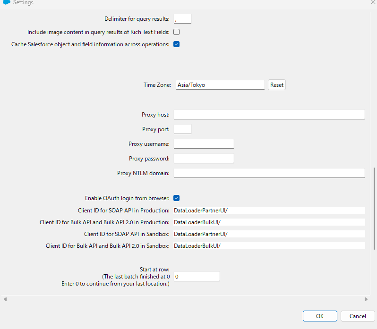This screenshot has height=329, width=377.
Task: Click the Start at row field
Action: pos(197,277)
